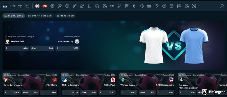This screenshot has height=97, width=227.
Task: Open the 1. FC Heidenheim team name
Action: (x=165, y=85)
